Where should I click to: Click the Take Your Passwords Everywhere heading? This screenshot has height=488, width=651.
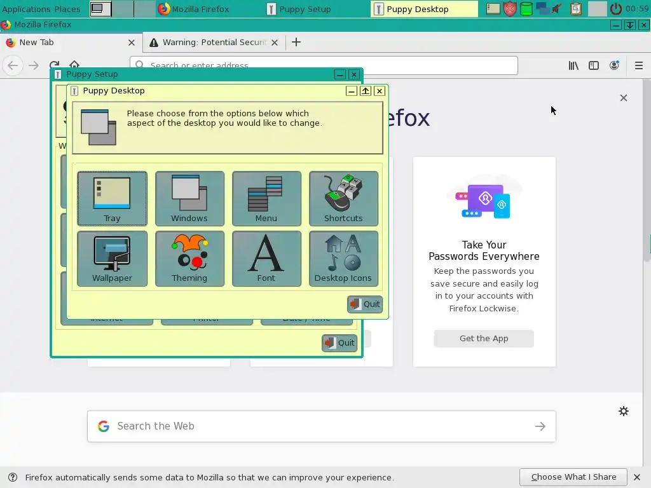(x=484, y=250)
